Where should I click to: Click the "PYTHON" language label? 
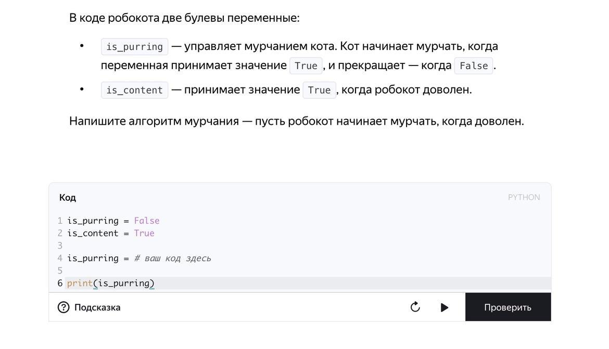524,198
